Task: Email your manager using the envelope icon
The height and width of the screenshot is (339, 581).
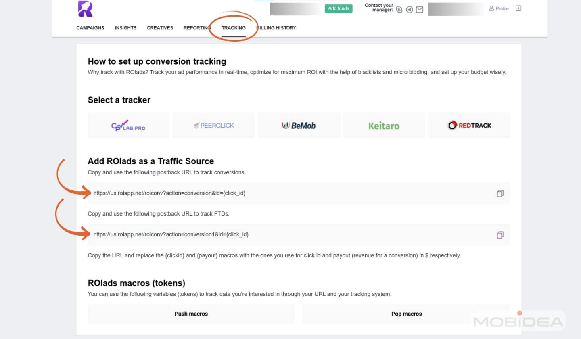Action: tap(419, 9)
